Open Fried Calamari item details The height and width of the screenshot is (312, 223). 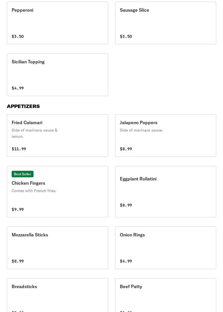[57, 136]
